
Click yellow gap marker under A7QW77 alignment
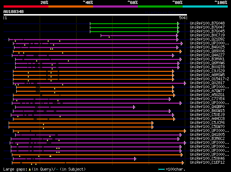pos(55,93)
